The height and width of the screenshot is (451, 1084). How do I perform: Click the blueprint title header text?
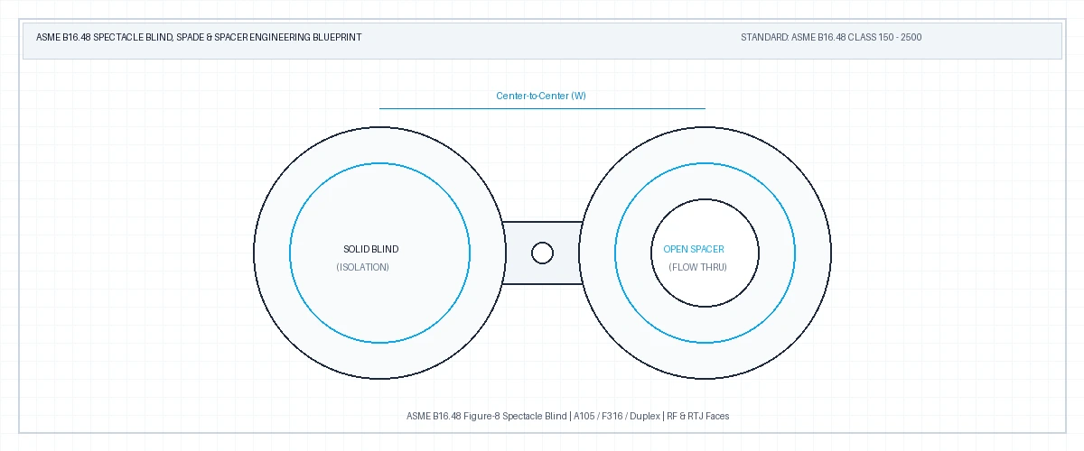coord(199,38)
